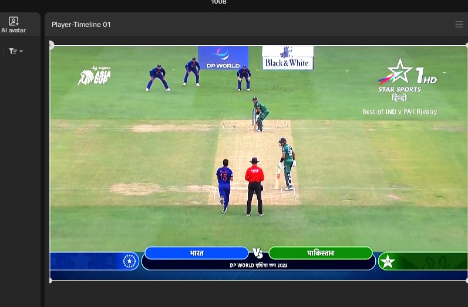Select the top-left resize handle of video
The height and width of the screenshot is (307, 468).
coord(51,45)
